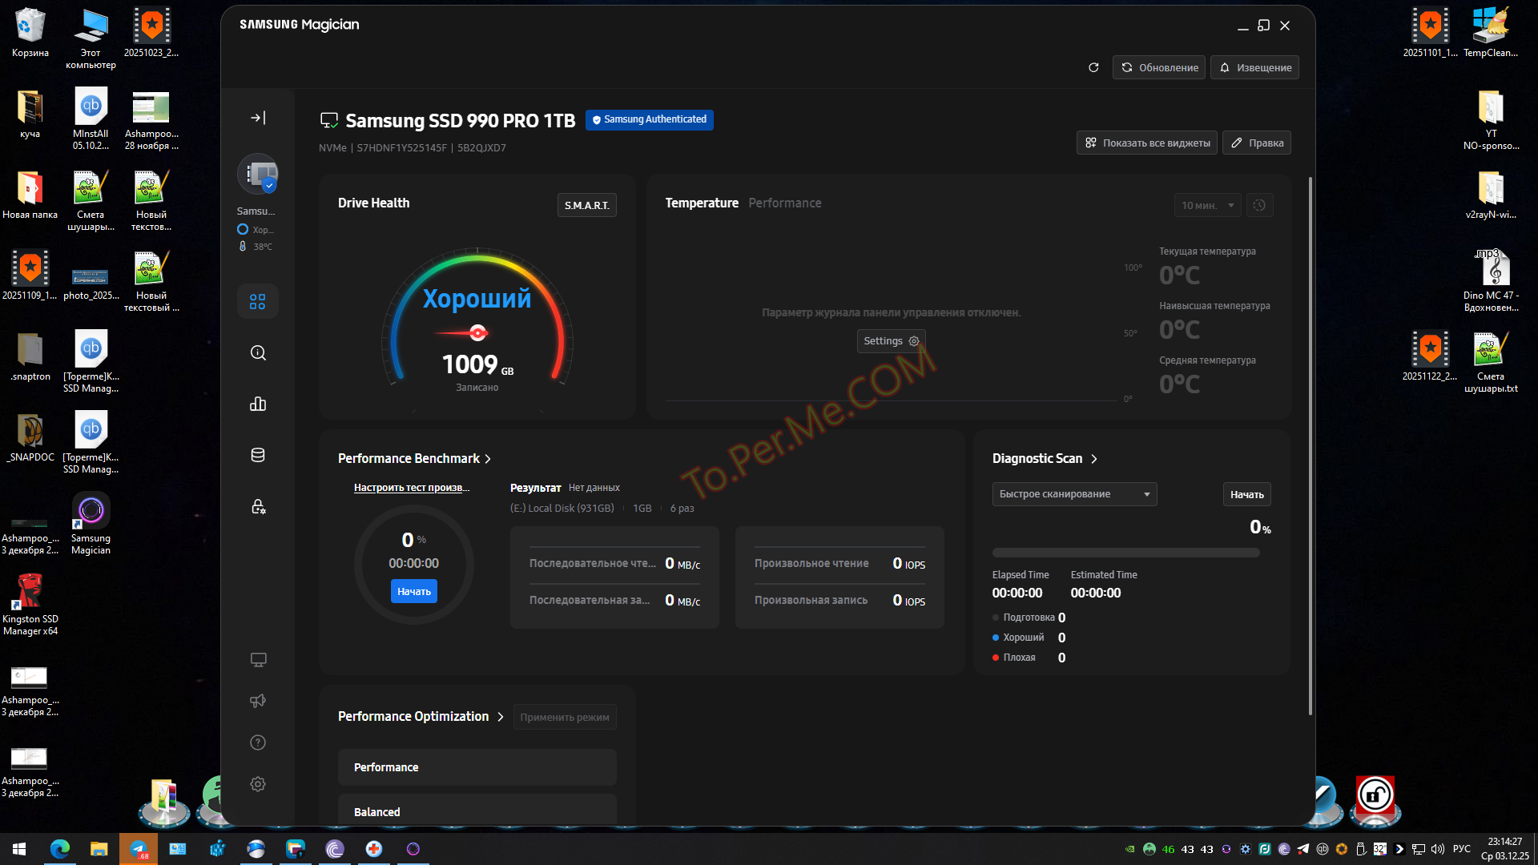Open the Быстрое сканирование scan type dropdown
1538x865 pixels.
[x=1074, y=494]
